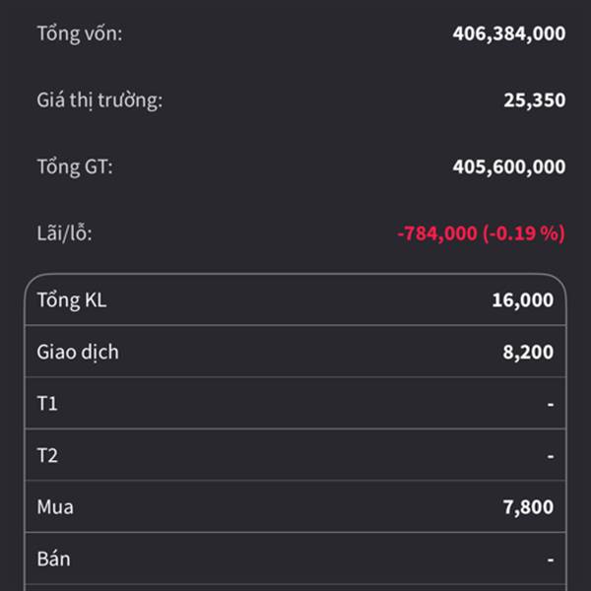Tap the Giá thị trường label
591x591 pixels.
coord(98,100)
